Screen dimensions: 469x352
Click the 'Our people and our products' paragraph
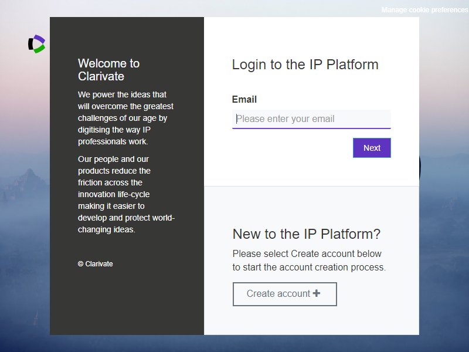click(x=126, y=194)
